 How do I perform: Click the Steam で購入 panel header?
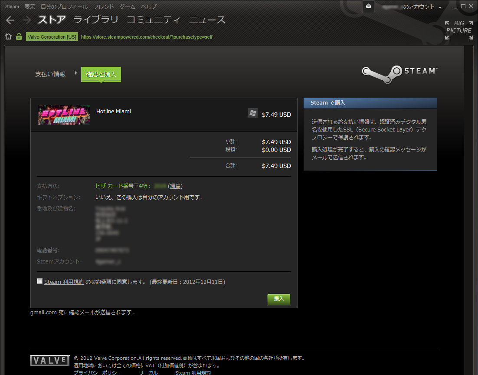pos(370,103)
